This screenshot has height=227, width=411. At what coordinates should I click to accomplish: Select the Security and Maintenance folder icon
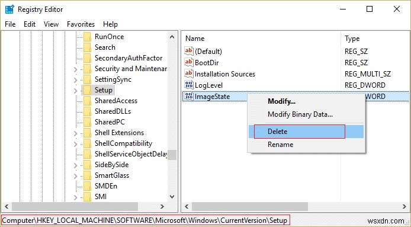point(87,69)
